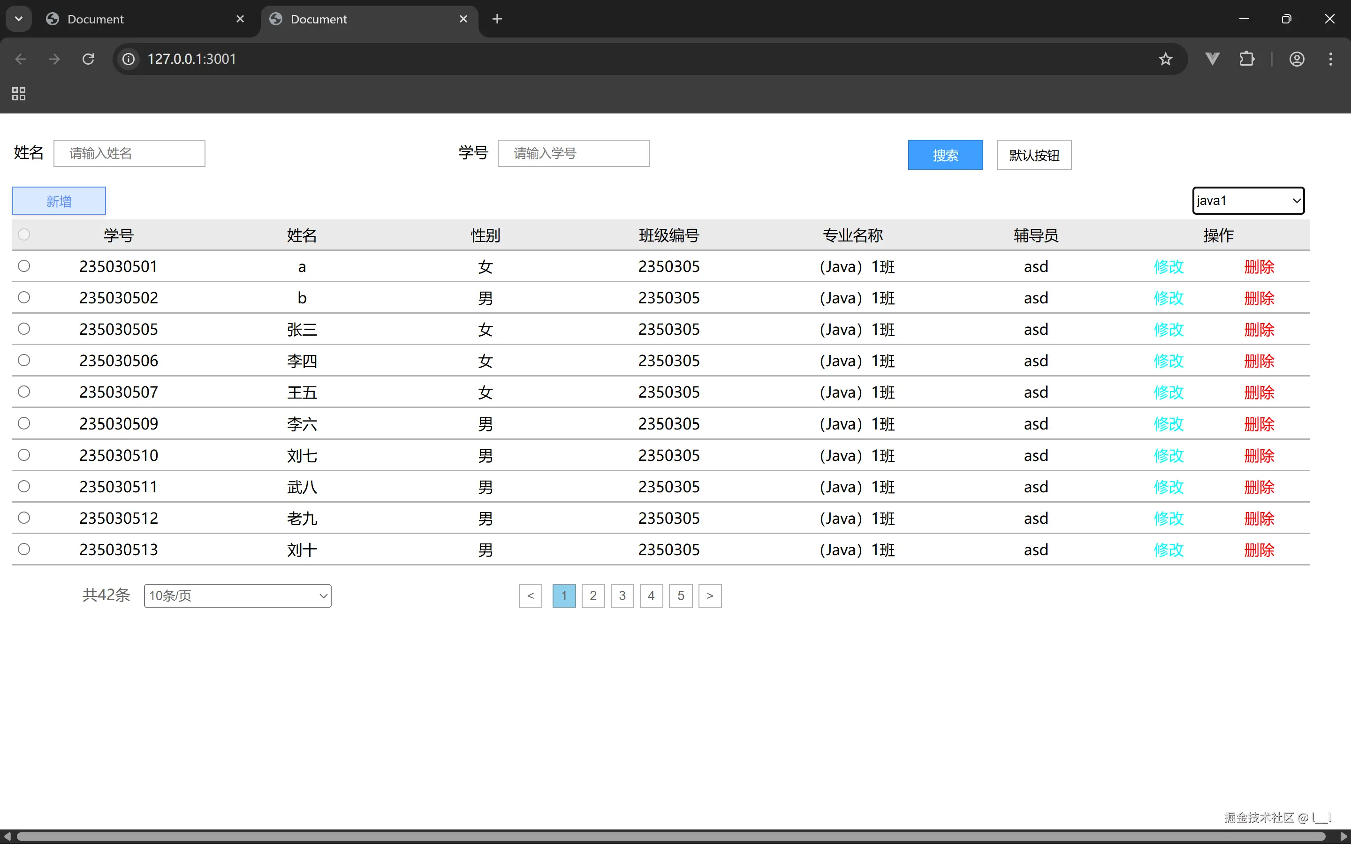Open the java1 class dropdown

[1248, 200]
